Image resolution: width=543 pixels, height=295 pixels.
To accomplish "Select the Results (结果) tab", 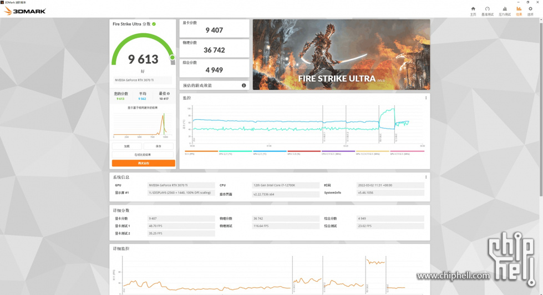I will pyautogui.click(x=519, y=11).
